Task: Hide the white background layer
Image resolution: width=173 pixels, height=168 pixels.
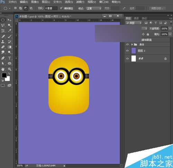Action: (127, 59)
